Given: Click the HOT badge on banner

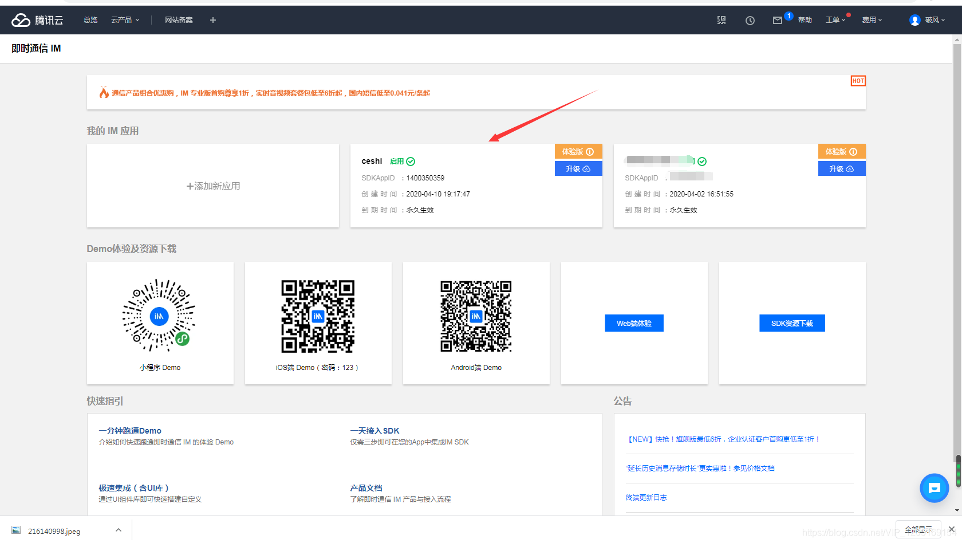Looking at the screenshot, I should (x=858, y=81).
